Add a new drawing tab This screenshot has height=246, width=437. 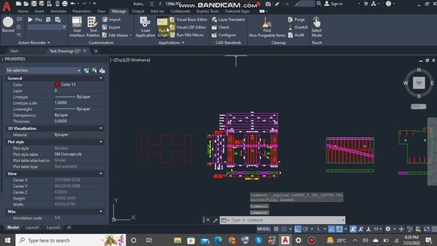coord(96,51)
